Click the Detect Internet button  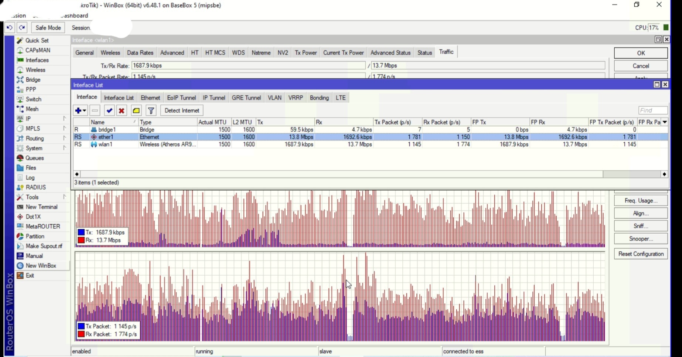click(x=181, y=110)
